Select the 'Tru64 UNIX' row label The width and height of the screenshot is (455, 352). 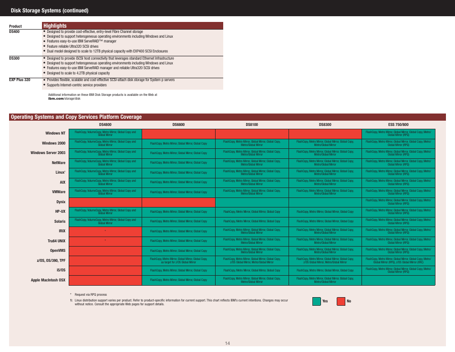[56, 241]
